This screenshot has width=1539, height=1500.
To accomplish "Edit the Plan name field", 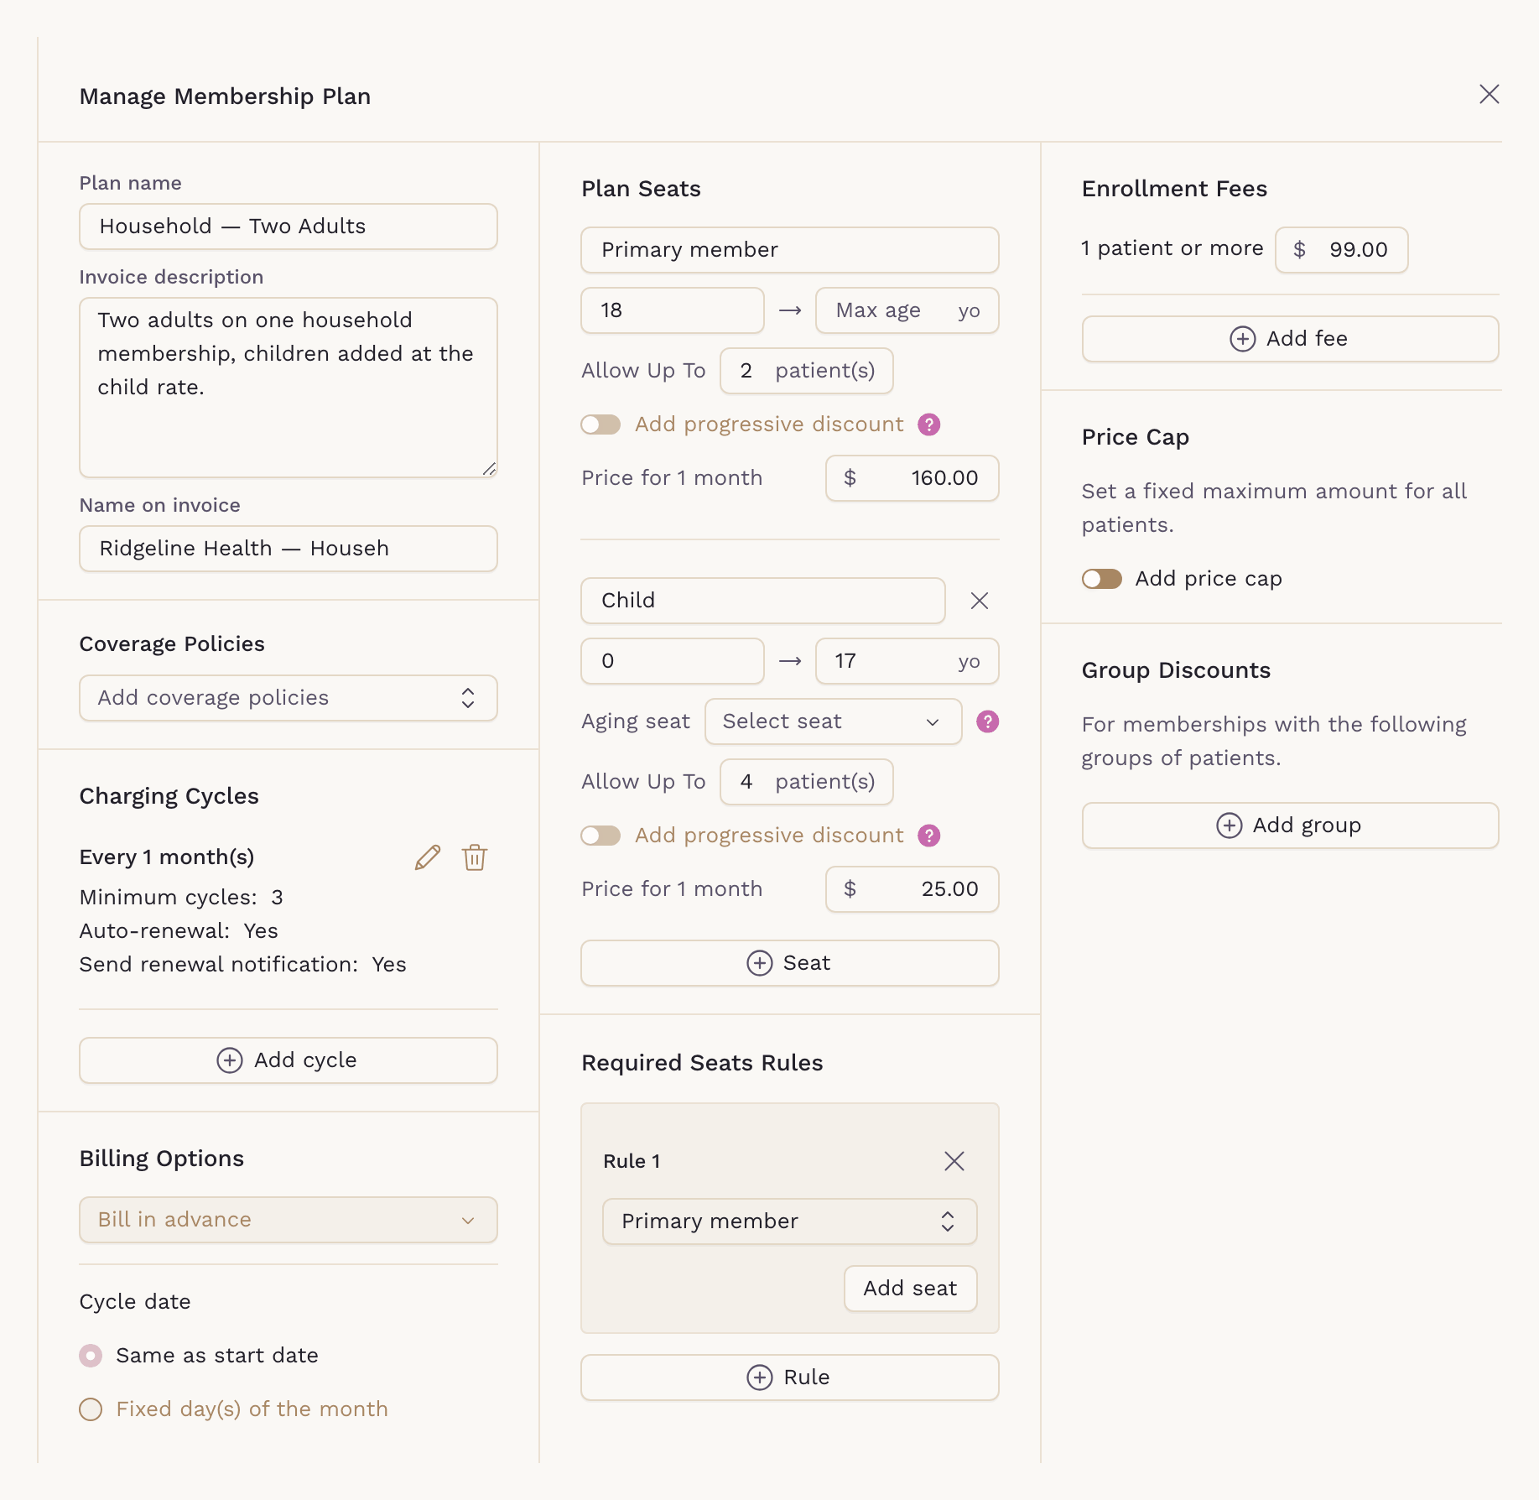I will (x=289, y=227).
